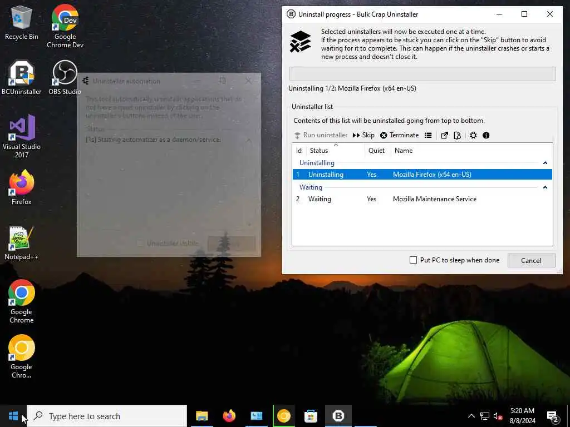Select Google Chrome Dev desktop icon
The height and width of the screenshot is (427, 570).
[65, 26]
